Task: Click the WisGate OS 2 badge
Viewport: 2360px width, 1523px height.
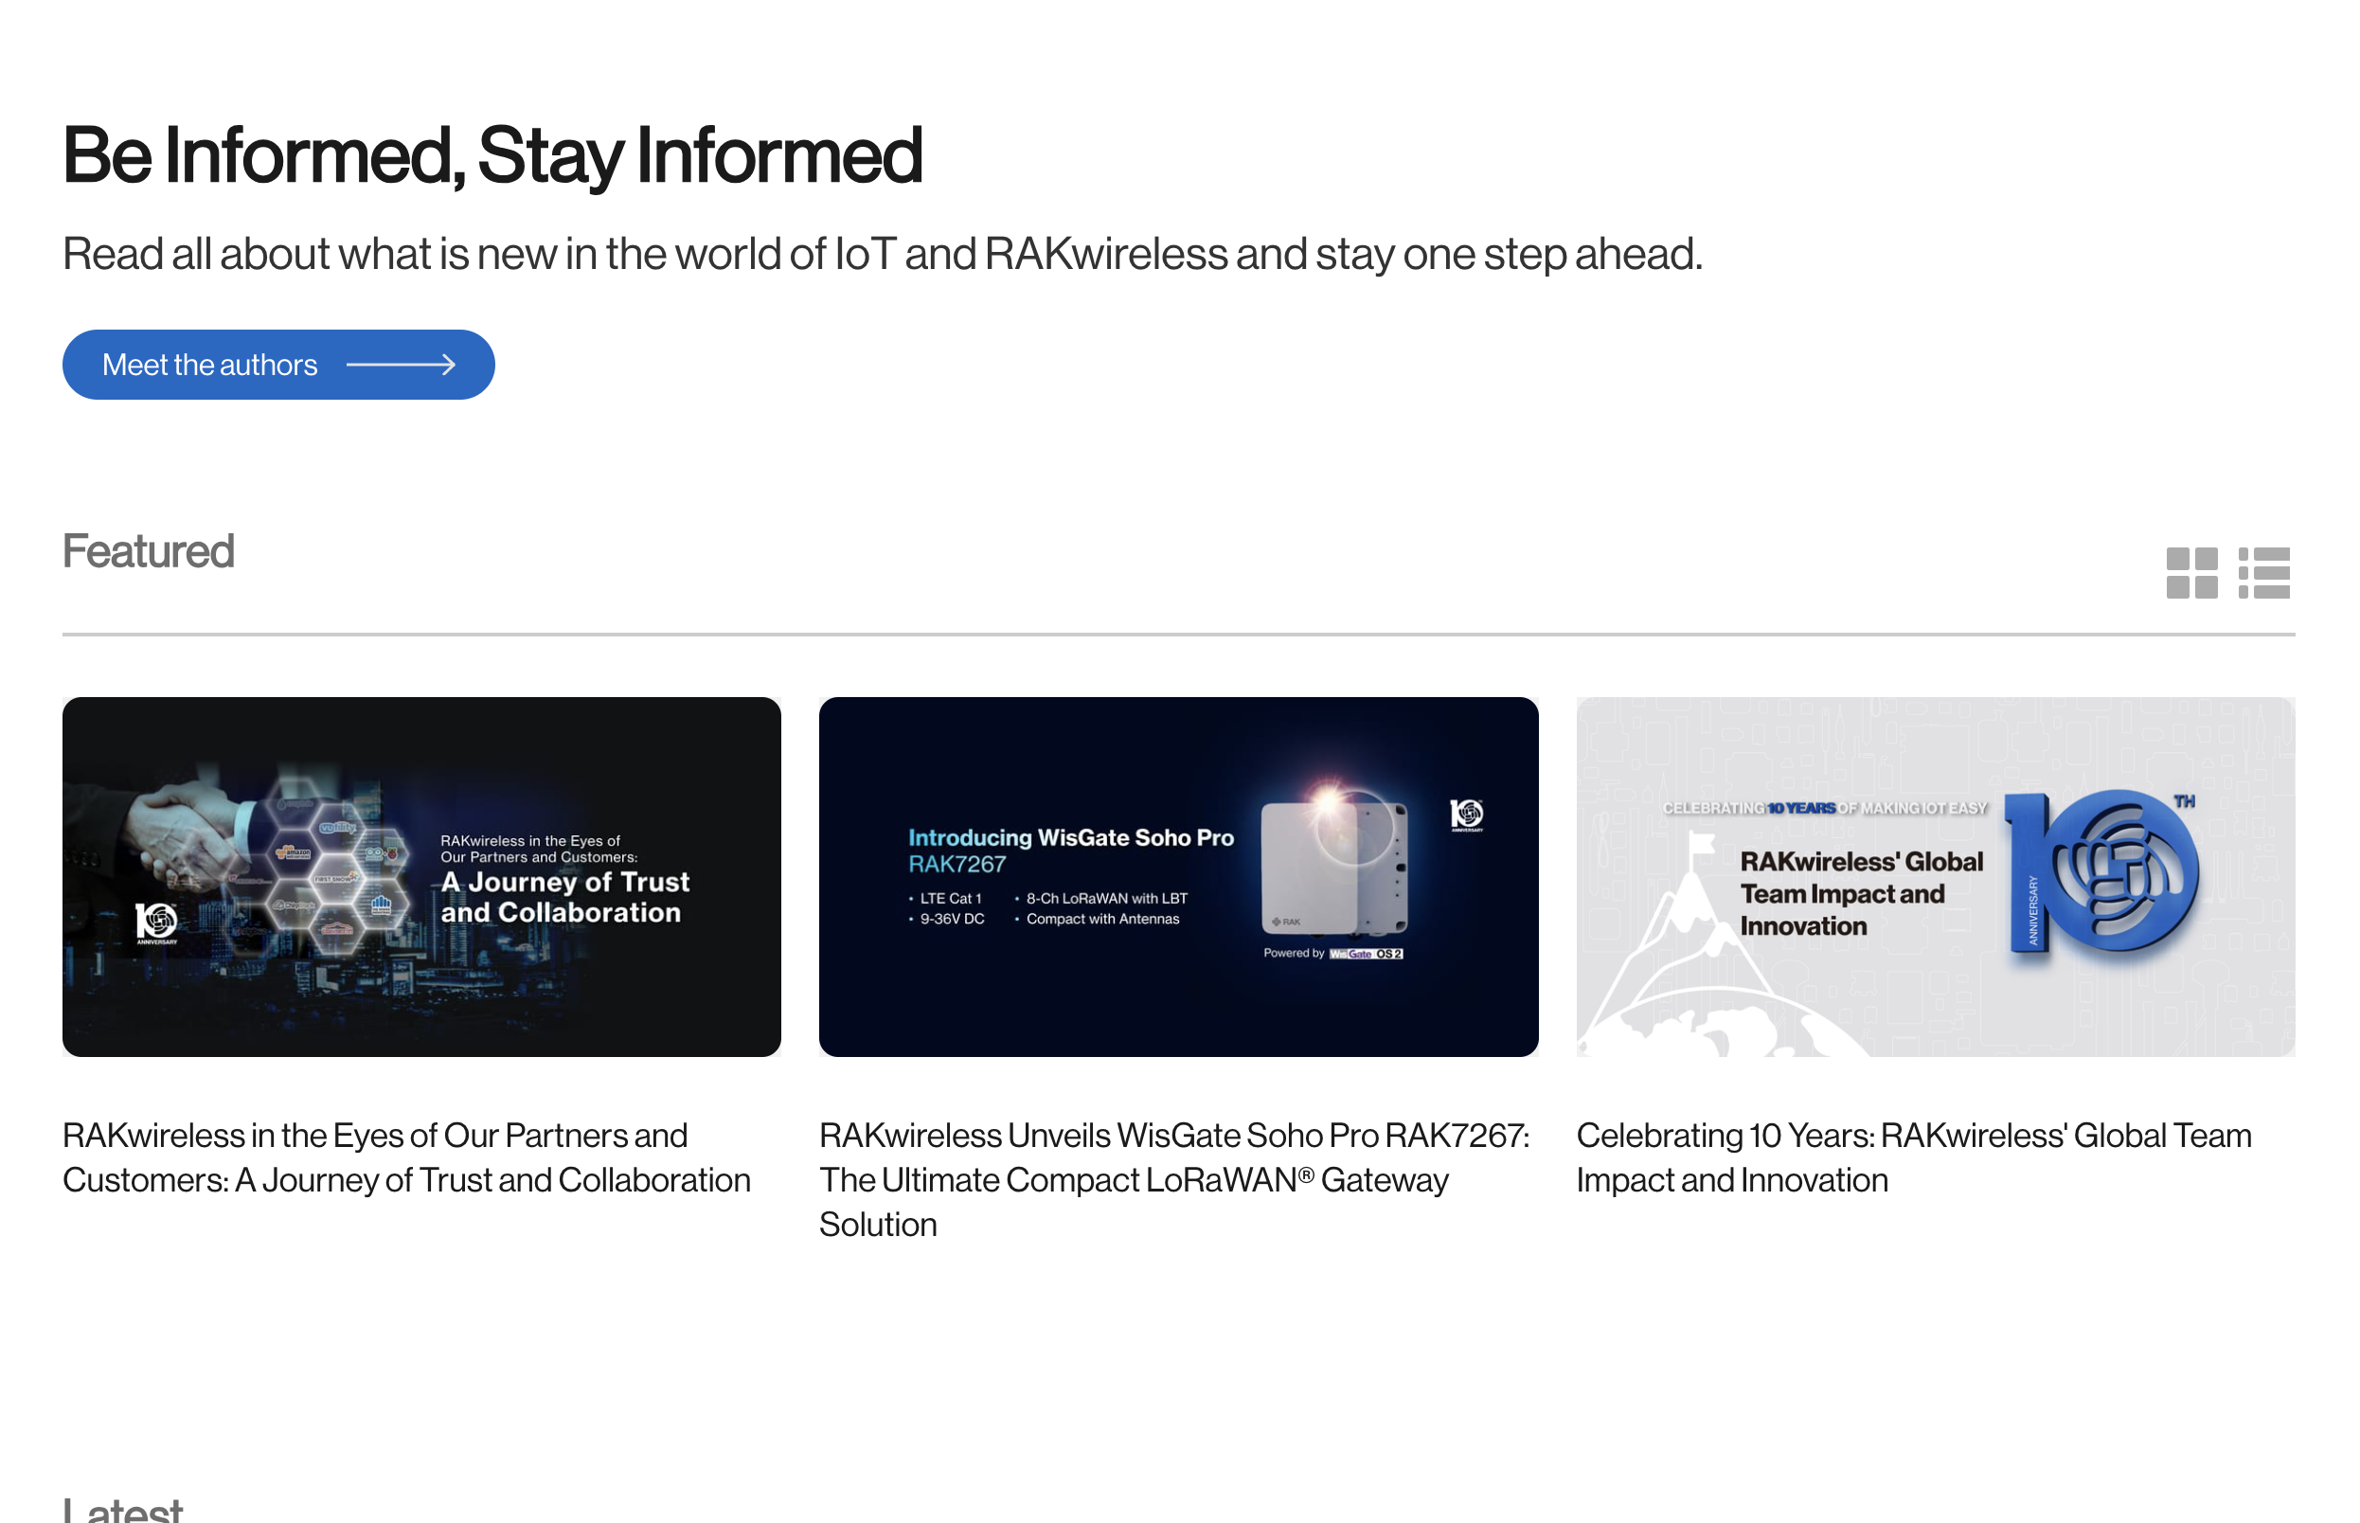Action: click(x=1366, y=954)
